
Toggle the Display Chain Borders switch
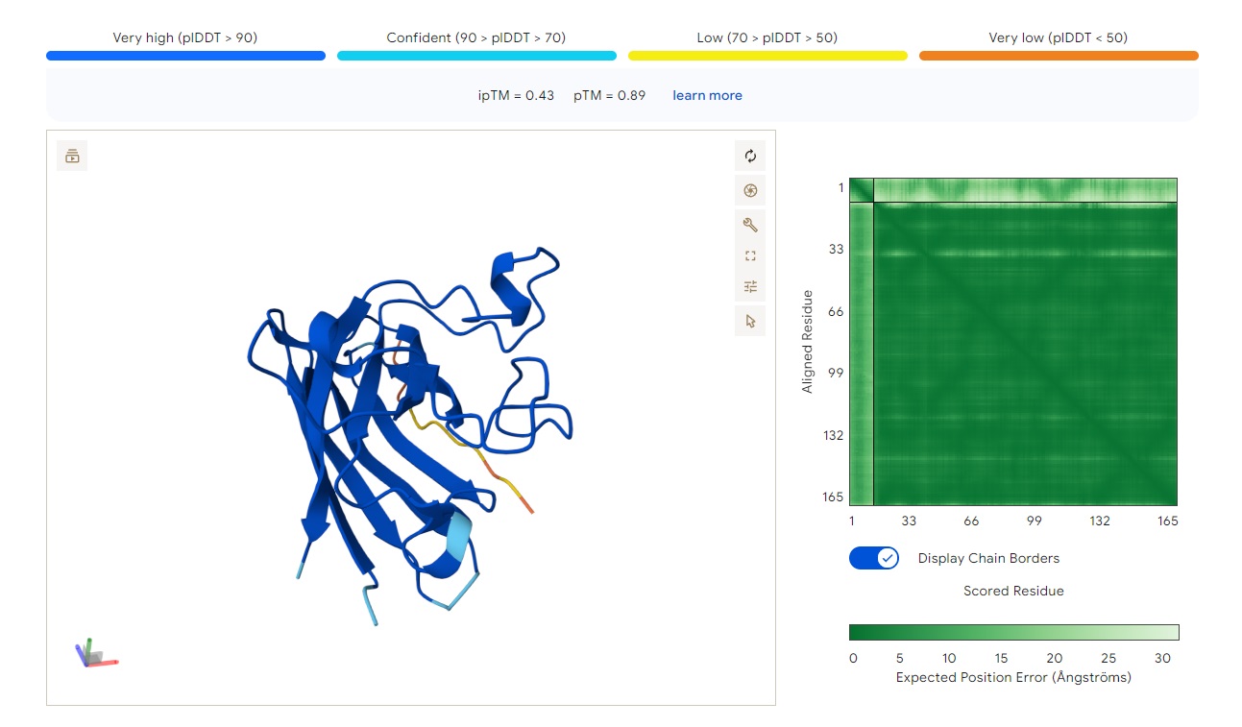(874, 558)
